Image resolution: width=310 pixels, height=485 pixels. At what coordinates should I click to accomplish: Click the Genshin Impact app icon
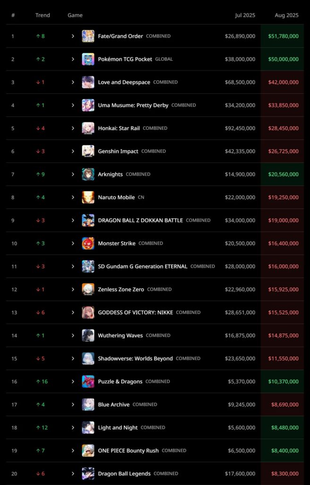[88, 151]
